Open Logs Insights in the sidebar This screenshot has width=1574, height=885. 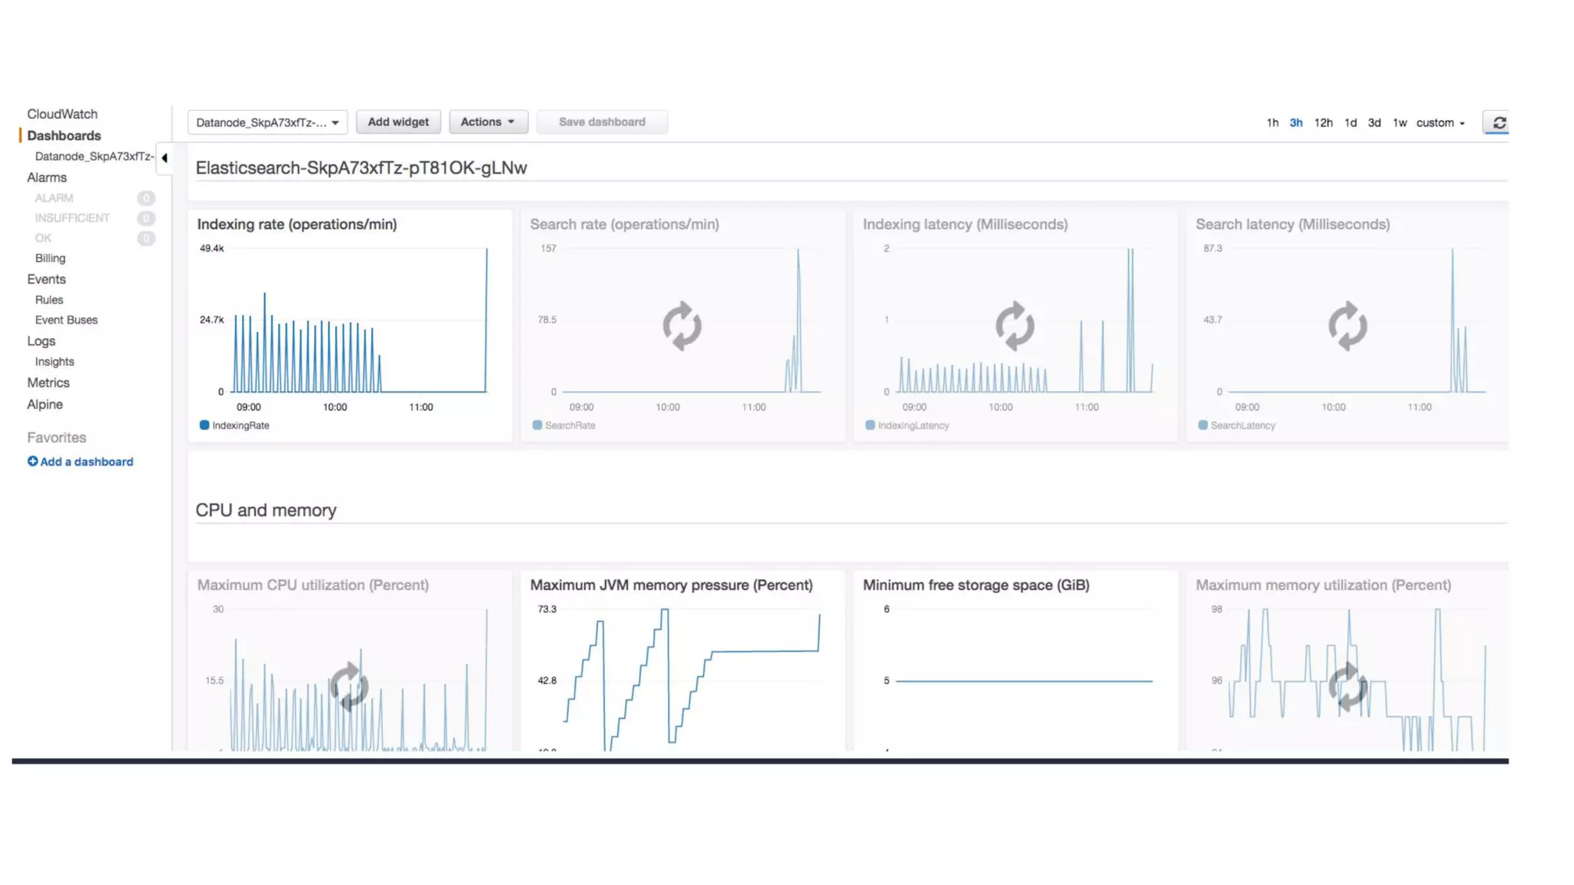(x=55, y=362)
